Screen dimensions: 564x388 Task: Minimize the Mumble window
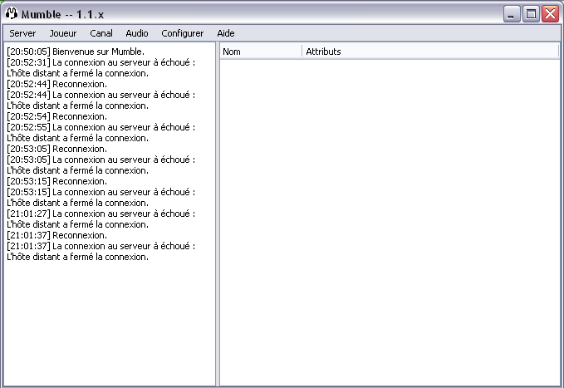[x=512, y=14]
